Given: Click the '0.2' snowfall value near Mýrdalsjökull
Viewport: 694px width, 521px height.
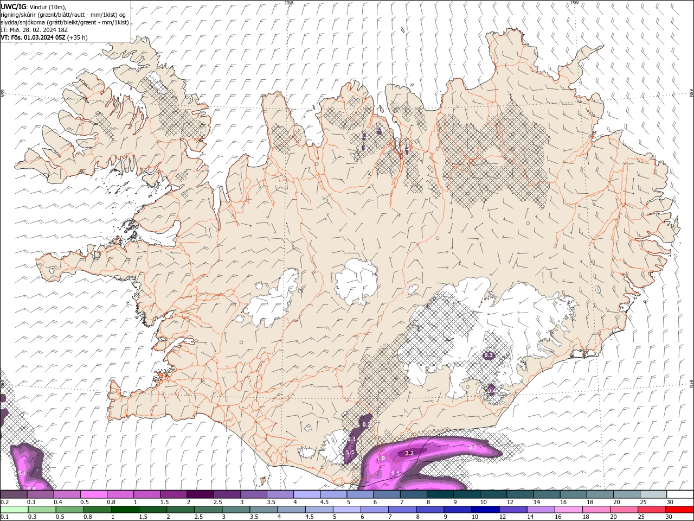Looking at the screenshot, I should click(x=366, y=424).
